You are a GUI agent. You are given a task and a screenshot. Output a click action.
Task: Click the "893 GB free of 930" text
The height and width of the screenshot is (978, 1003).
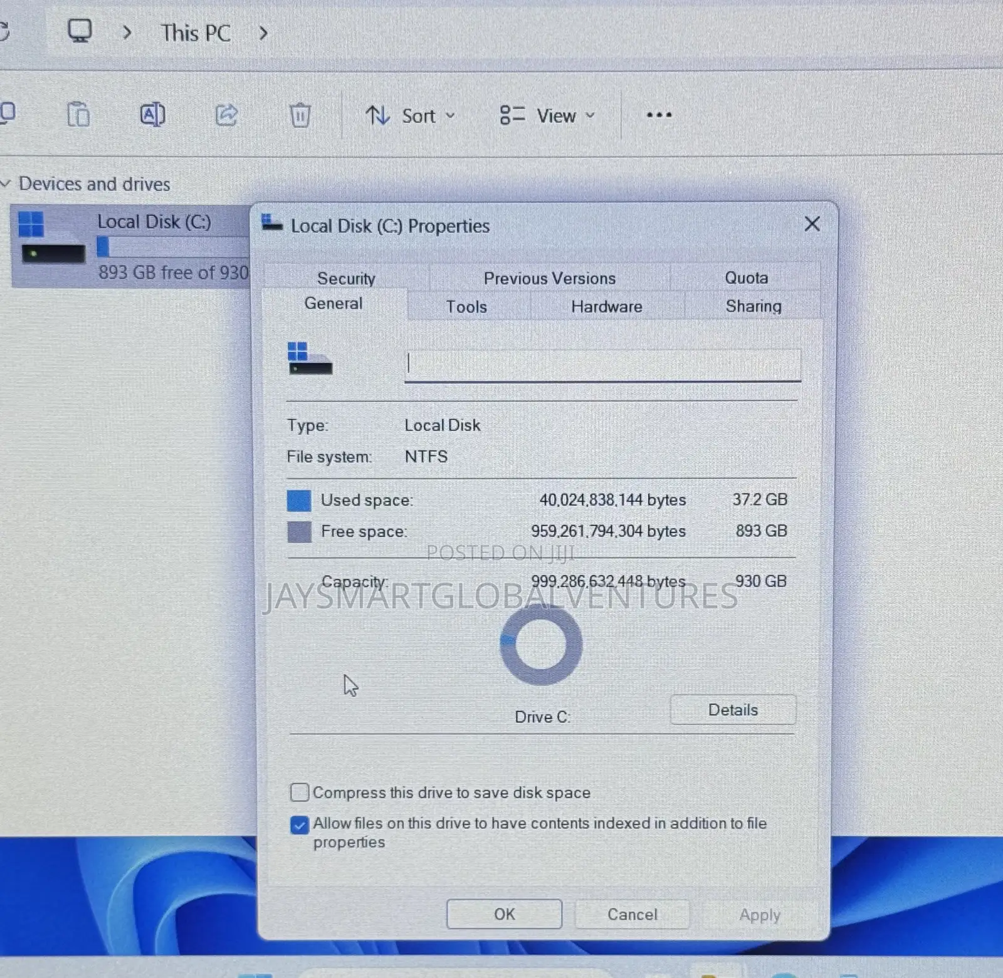pyautogui.click(x=174, y=273)
